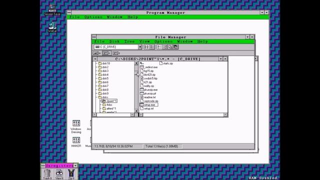
Task: Open the Windows Dressing program group
Action: [x=76, y=126]
